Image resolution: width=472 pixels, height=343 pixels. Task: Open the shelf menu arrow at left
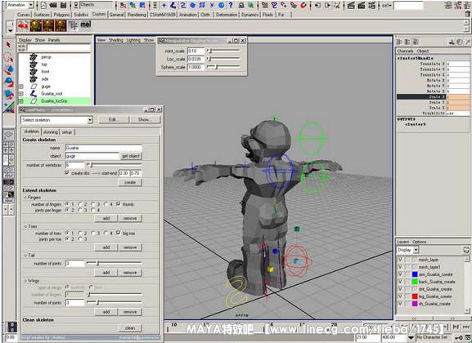point(11,31)
